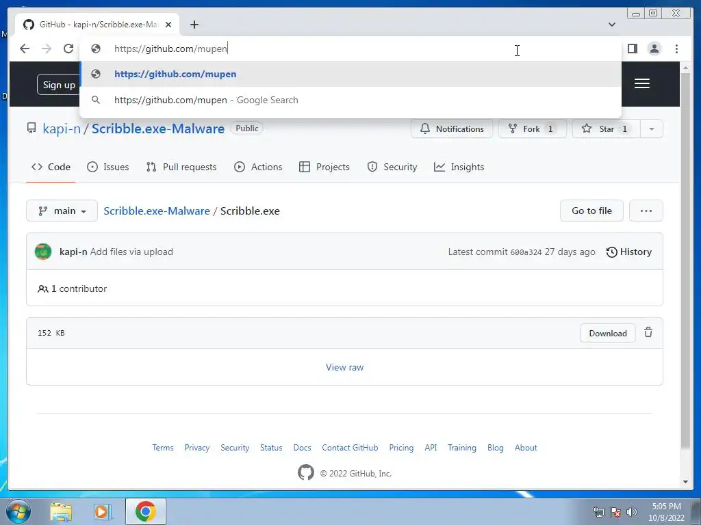Switch to the Code tab

[x=51, y=167]
